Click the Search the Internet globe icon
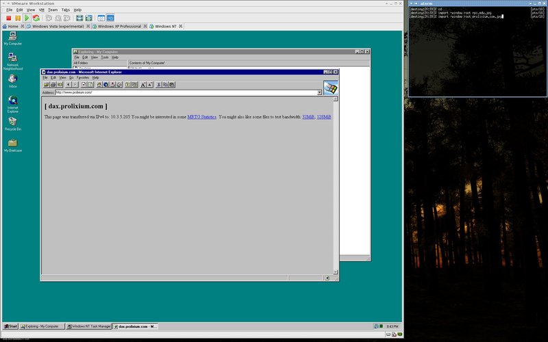 (106, 85)
